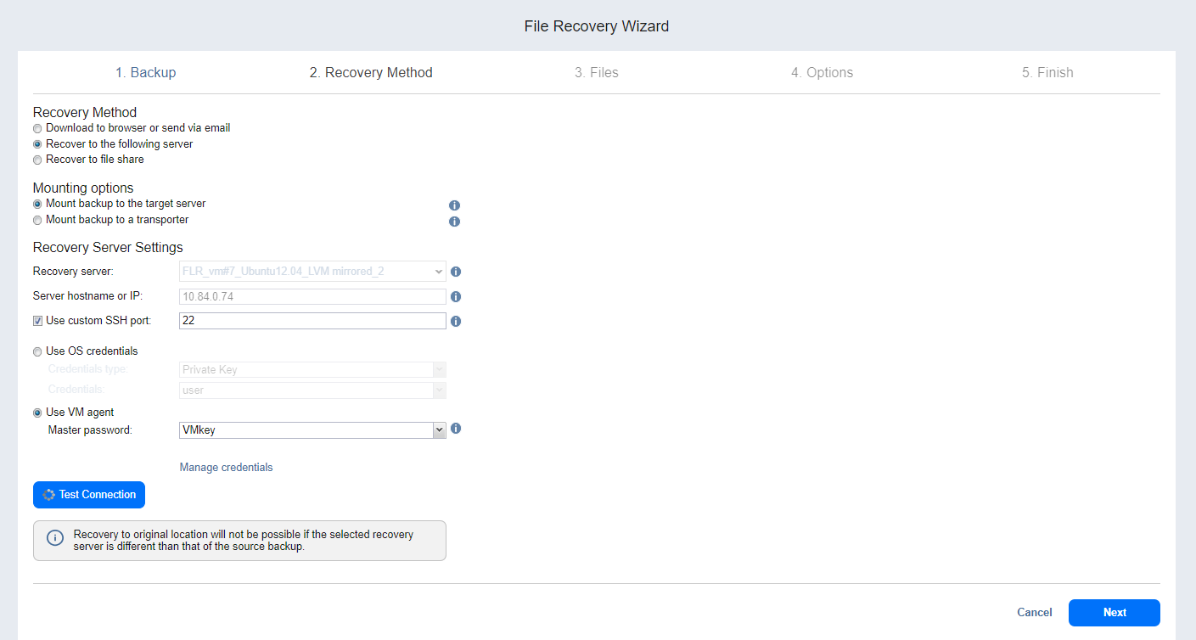1196x640 pixels.
Task: Choose Mount backup to a transporter
Action: [x=37, y=221]
